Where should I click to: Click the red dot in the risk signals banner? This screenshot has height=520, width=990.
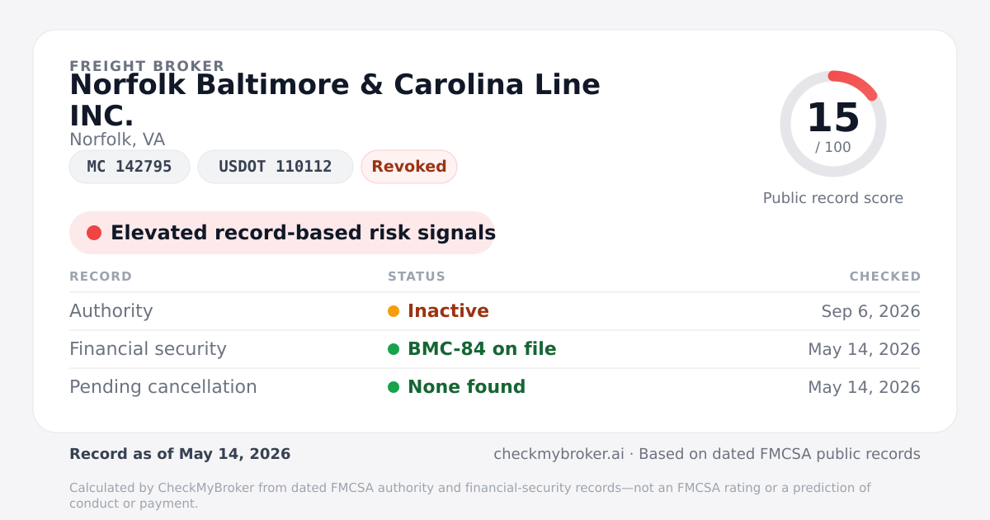coord(94,233)
